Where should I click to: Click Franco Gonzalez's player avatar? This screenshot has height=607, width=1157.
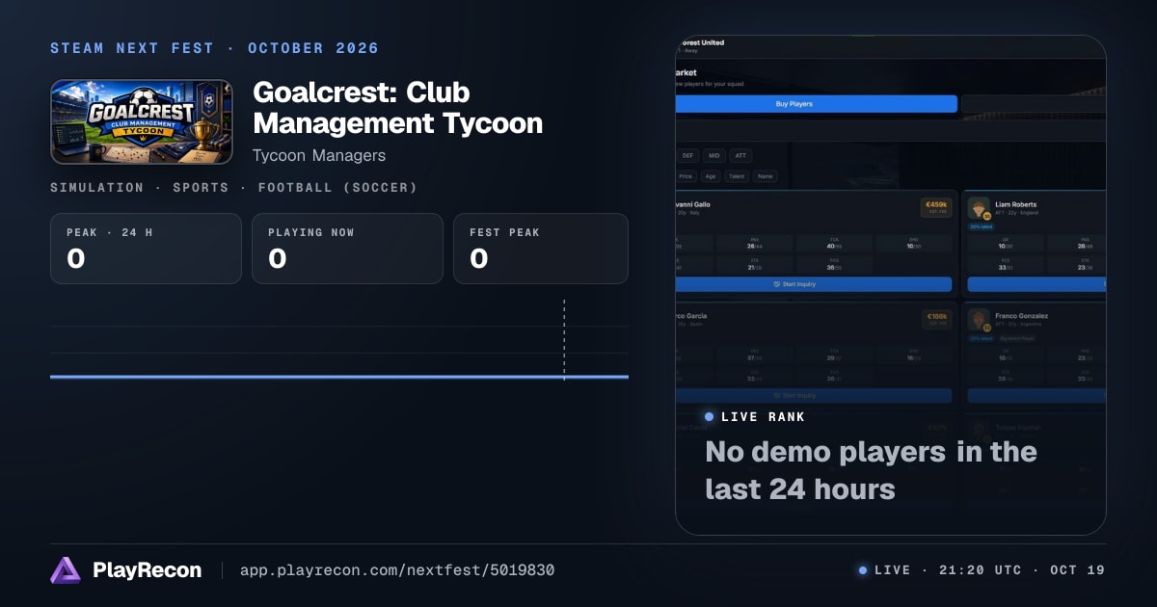(x=980, y=320)
